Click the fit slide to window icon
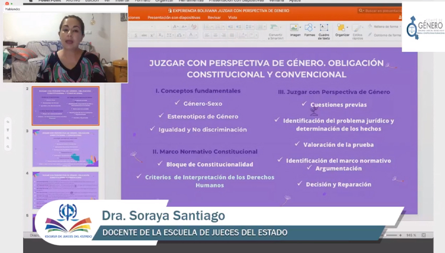Screen dimensions: 445x253 pyautogui.click(x=424, y=235)
